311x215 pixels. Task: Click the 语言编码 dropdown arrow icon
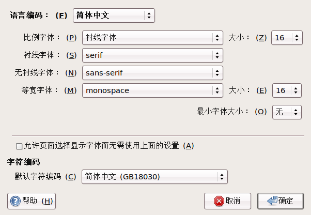point(149,16)
